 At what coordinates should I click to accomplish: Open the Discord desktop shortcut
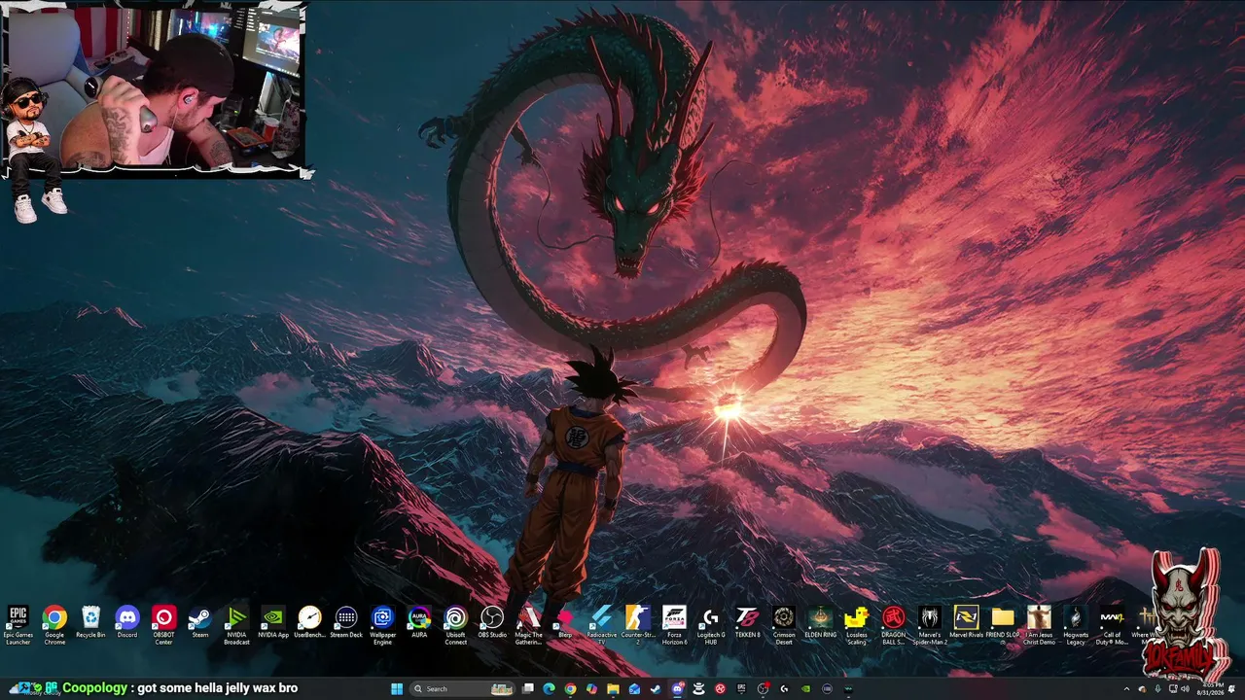tap(127, 622)
